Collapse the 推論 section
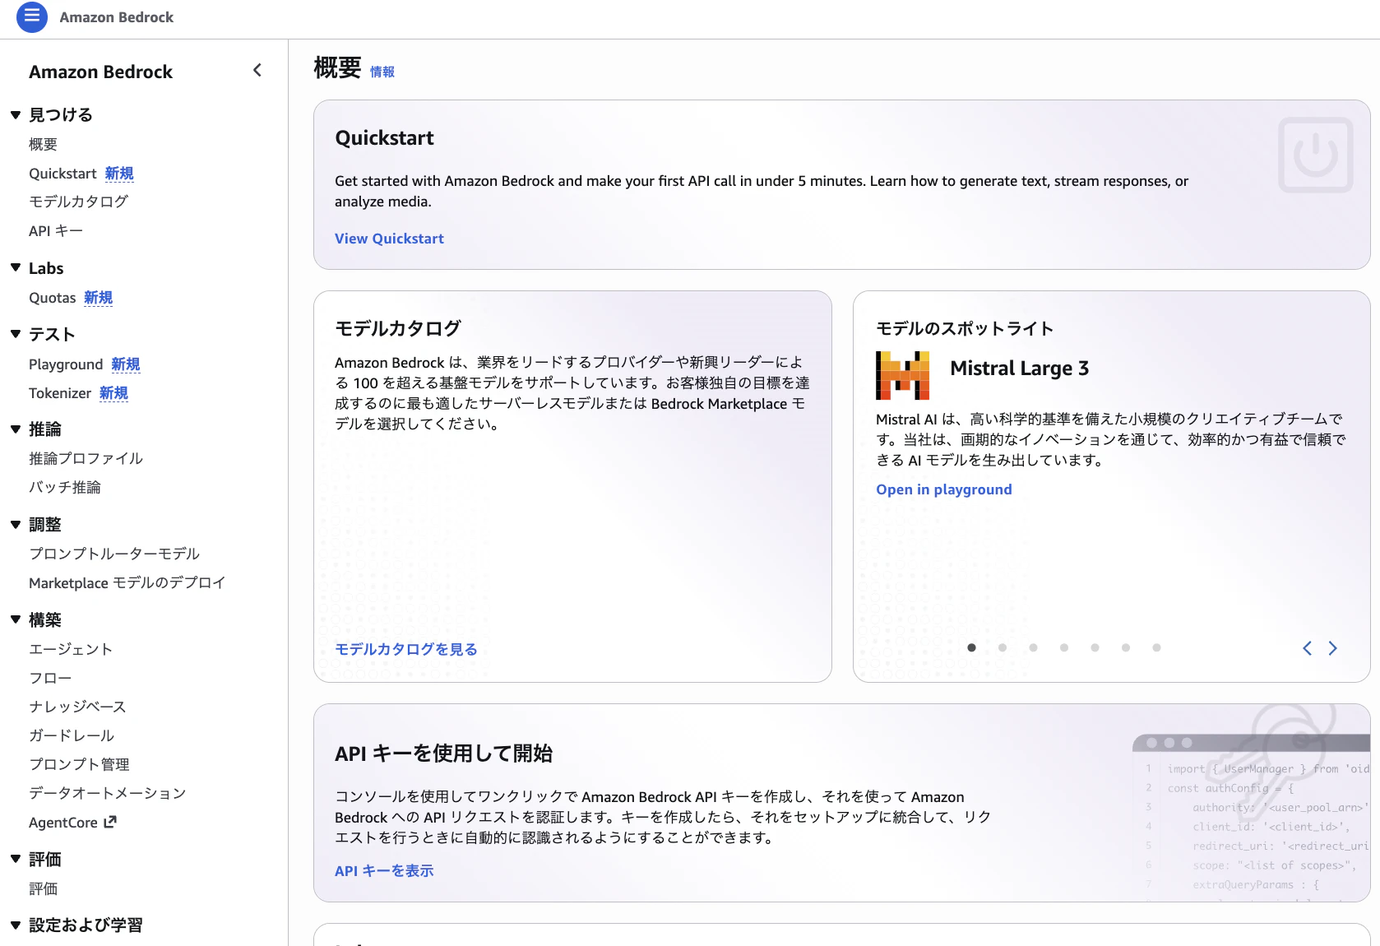Image resolution: width=1380 pixels, height=946 pixels. click(x=16, y=429)
